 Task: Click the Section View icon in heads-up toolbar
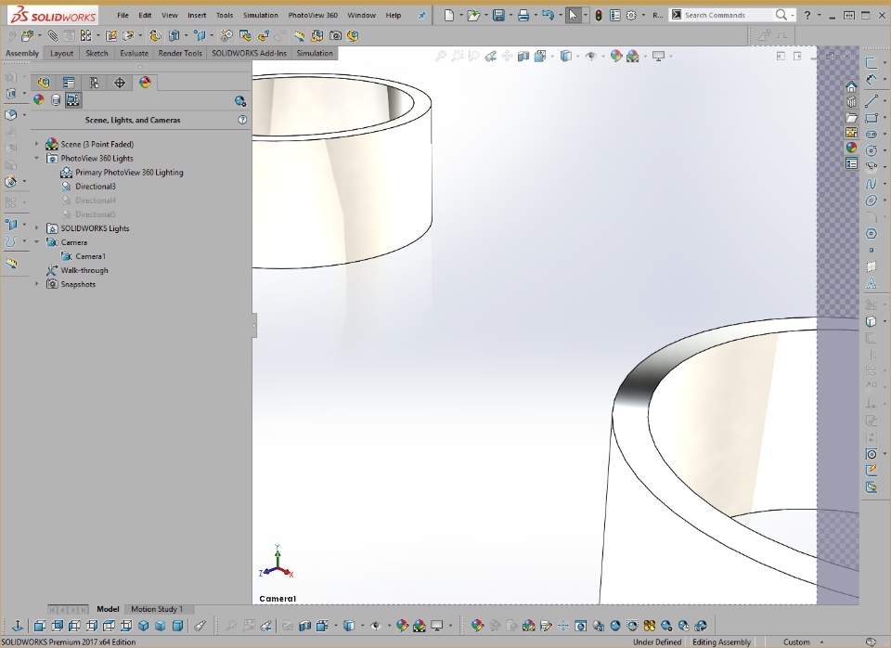click(x=523, y=56)
